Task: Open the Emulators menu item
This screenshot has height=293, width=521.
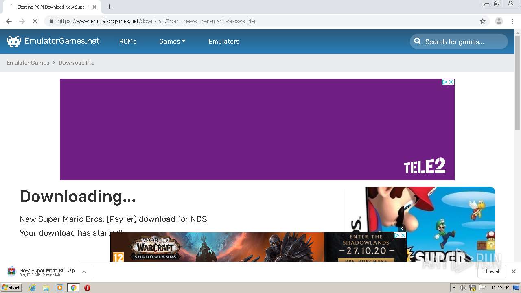Action: point(224,42)
